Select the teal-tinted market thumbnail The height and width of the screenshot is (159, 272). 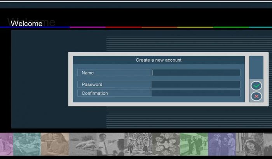[27, 144]
